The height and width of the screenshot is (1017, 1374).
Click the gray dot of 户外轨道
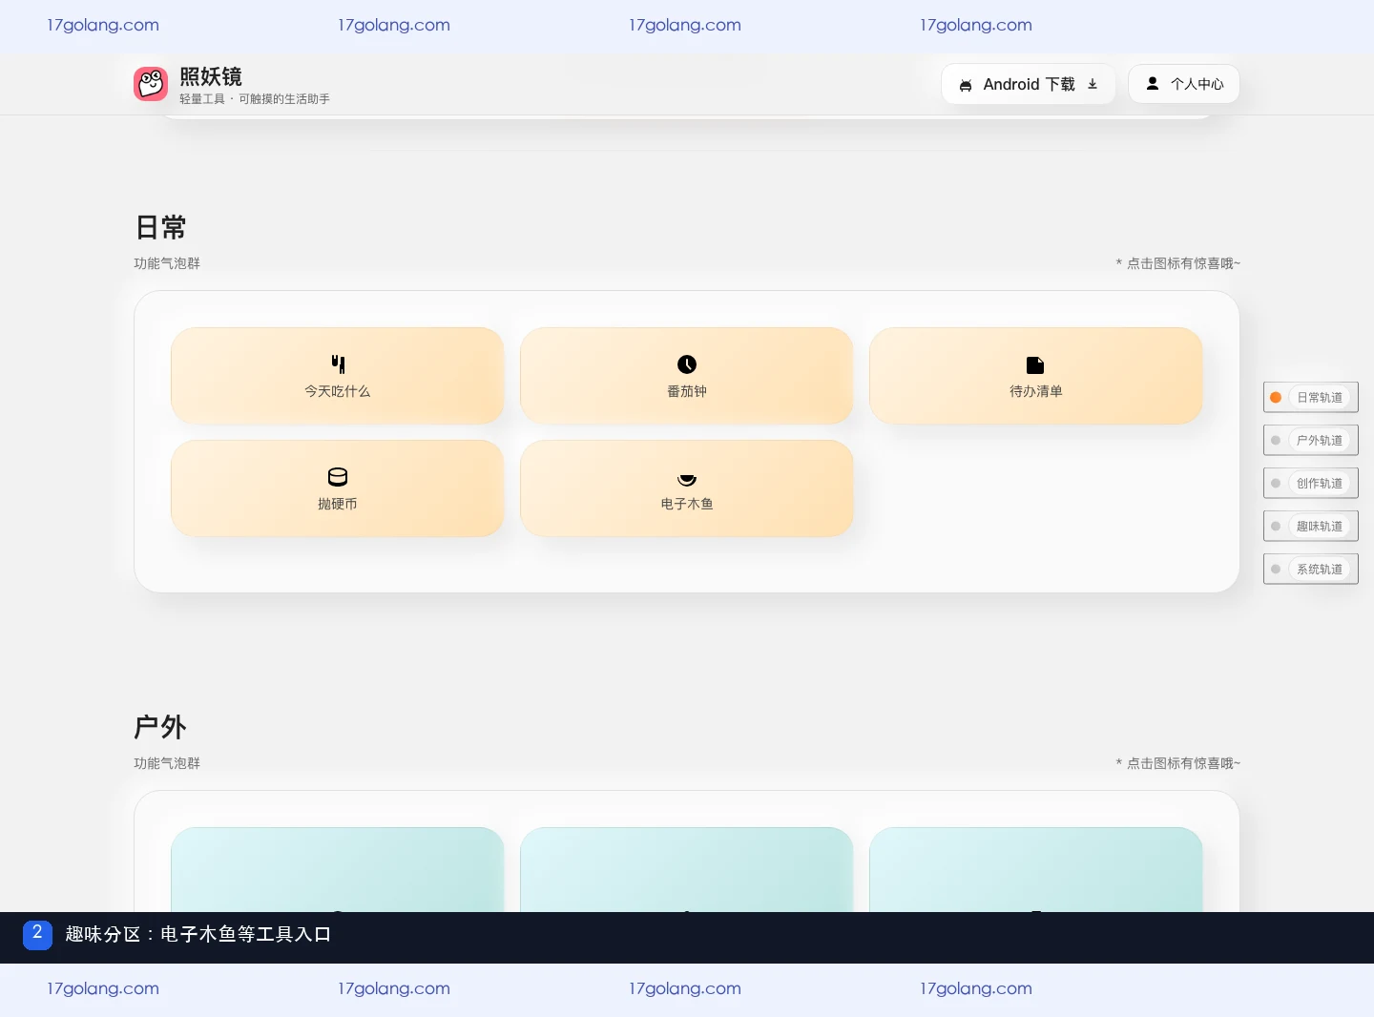(x=1276, y=440)
